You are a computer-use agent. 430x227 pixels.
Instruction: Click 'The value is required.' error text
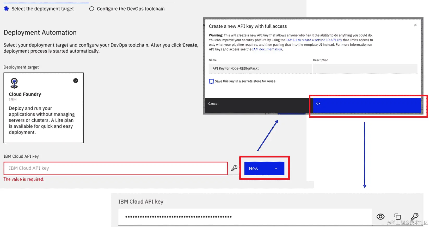(24, 179)
